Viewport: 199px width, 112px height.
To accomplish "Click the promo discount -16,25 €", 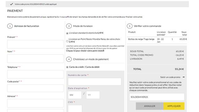I will tap(179, 55).
